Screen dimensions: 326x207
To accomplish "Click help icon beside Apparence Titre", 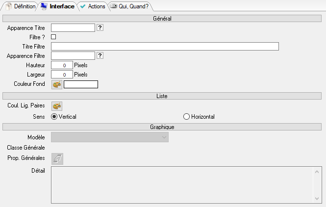I will point(100,28).
